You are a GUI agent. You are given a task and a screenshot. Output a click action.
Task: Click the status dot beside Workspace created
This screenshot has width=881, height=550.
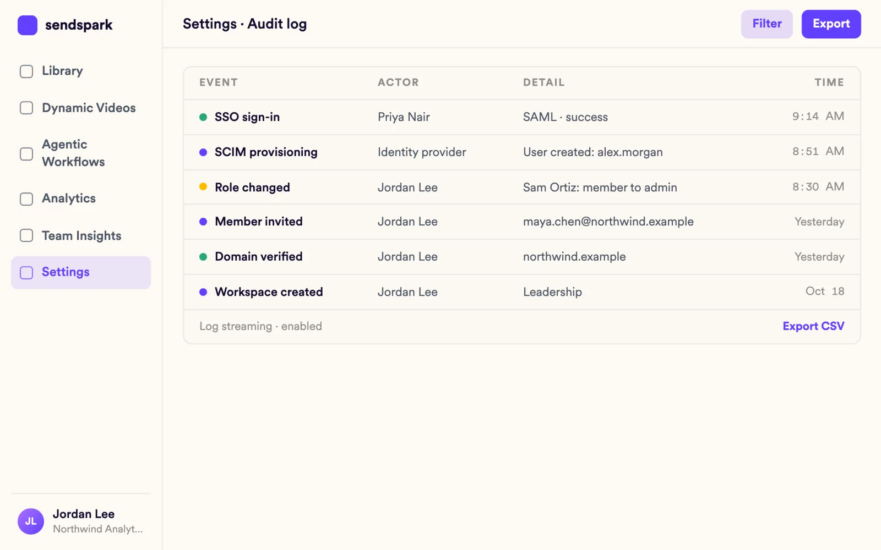point(203,292)
